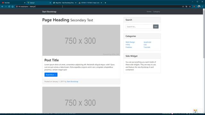Close the 127.0.0.1 phpMyAdmin tab
This screenshot has height=115, width=205.
[x=101, y=3]
